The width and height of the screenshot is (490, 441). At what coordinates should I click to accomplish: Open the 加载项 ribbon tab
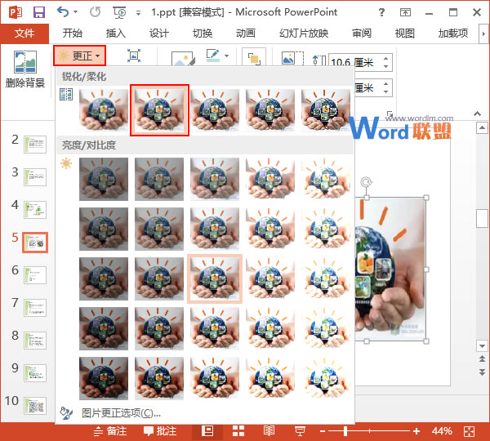coord(453,33)
